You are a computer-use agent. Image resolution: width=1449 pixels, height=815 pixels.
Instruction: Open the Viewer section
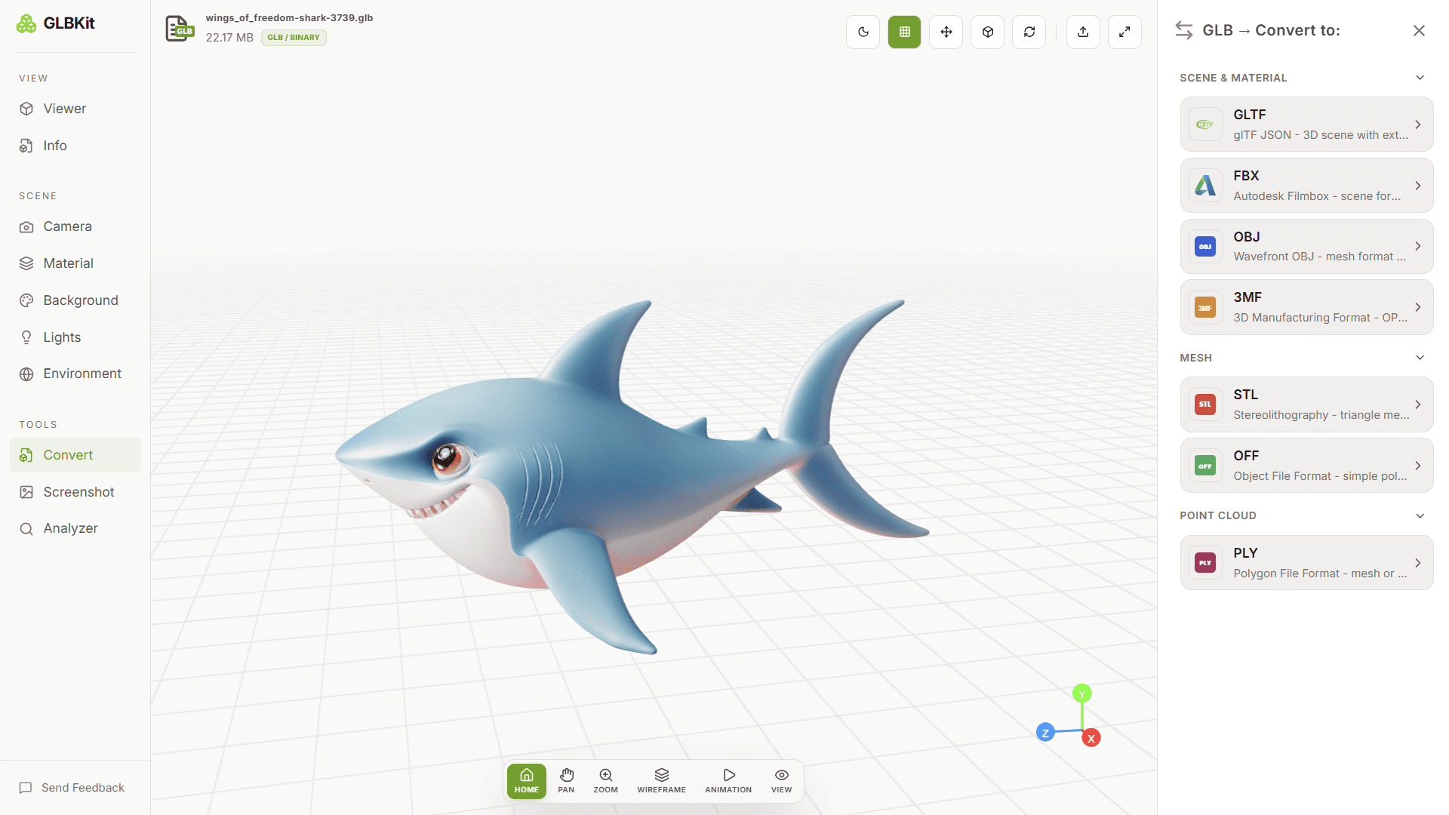pos(75,109)
